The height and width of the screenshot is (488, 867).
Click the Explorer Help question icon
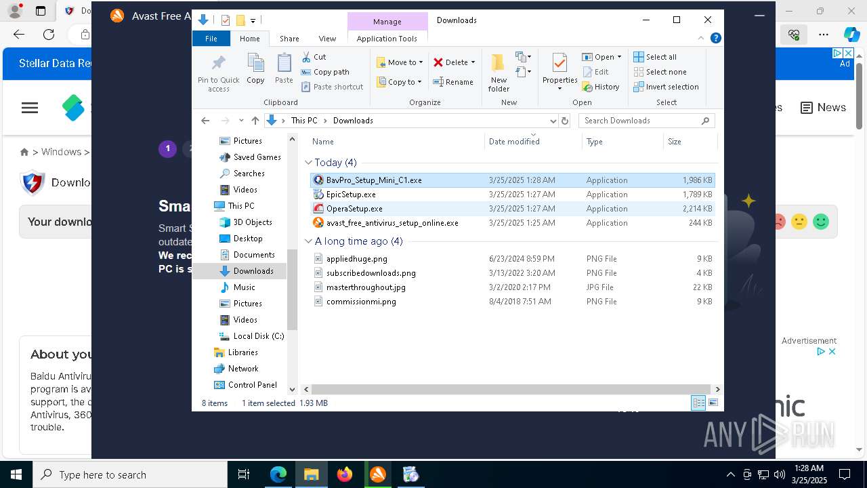[715, 39]
